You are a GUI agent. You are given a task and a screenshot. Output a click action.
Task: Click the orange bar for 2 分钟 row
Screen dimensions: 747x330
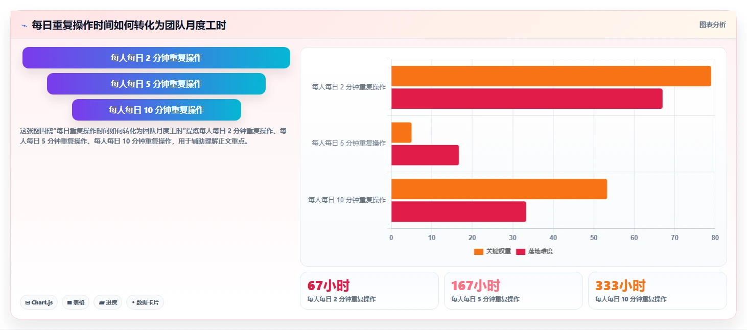click(551, 76)
